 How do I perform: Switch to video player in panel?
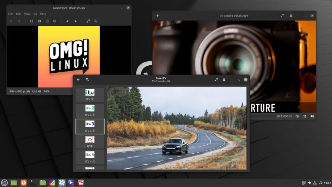(71, 183)
